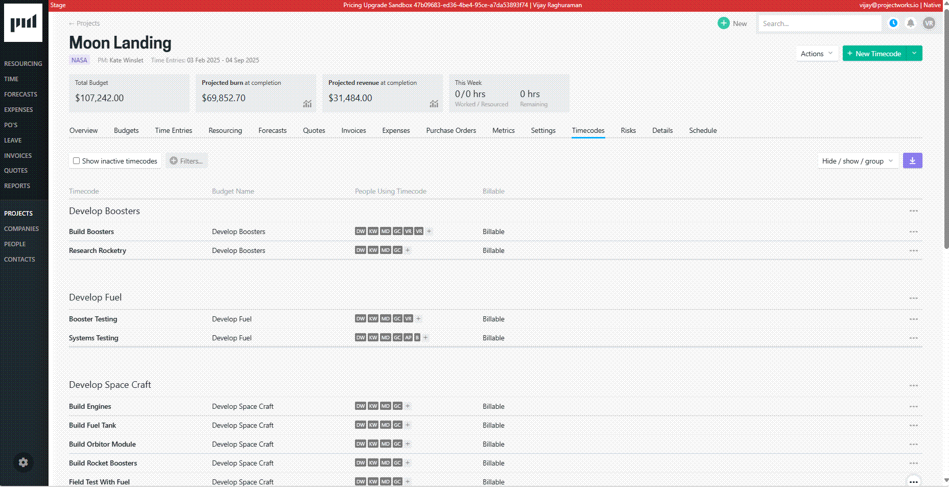The image size is (949, 487).
Task: Click the page vertical scrollbar thumb
Action: point(946,128)
